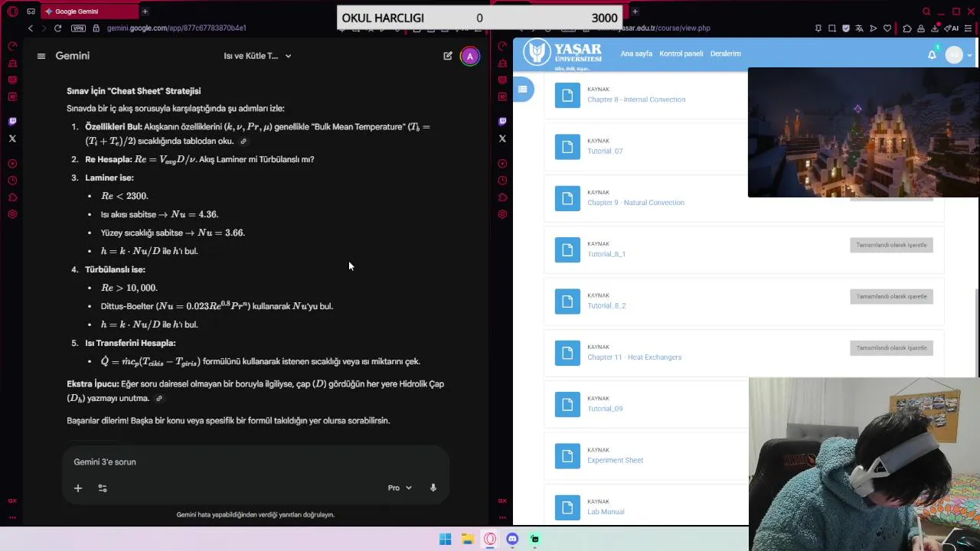The width and height of the screenshot is (980, 551).
Task: Click the heart bookmark icon in toolbar
Action: pyautogui.click(x=887, y=28)
